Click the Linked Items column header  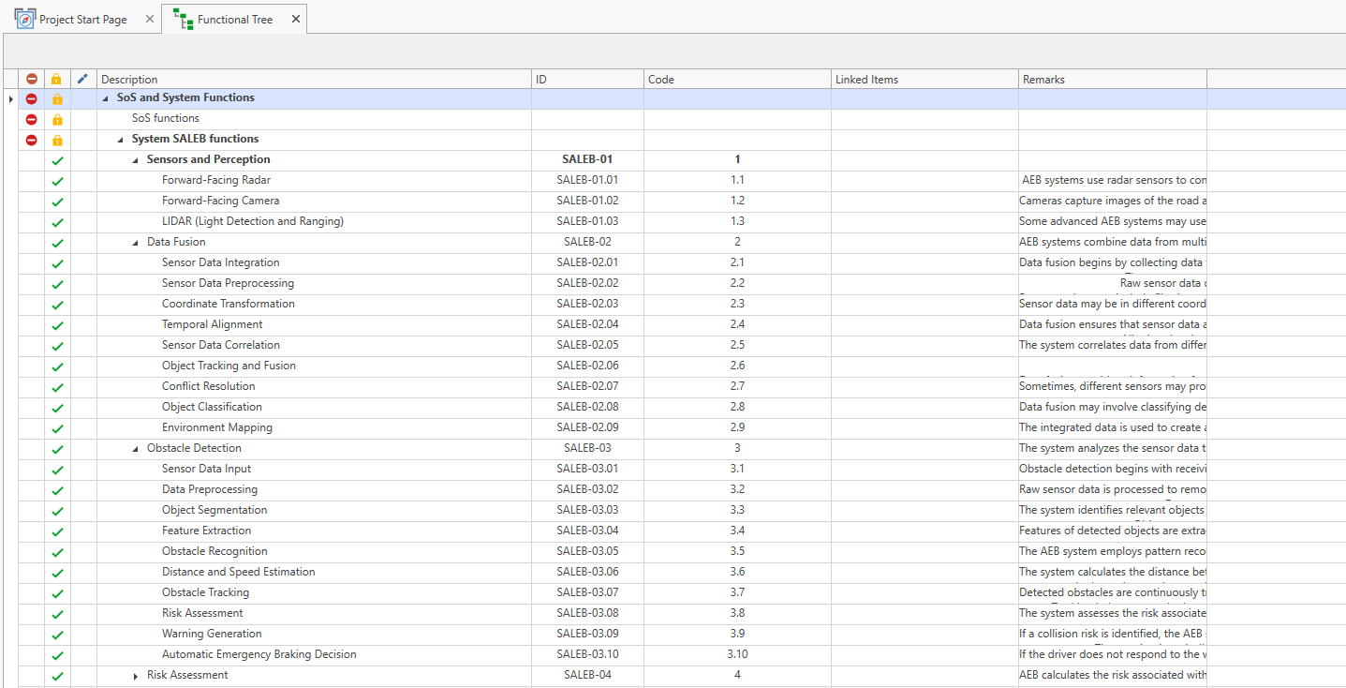click(923, 80)
